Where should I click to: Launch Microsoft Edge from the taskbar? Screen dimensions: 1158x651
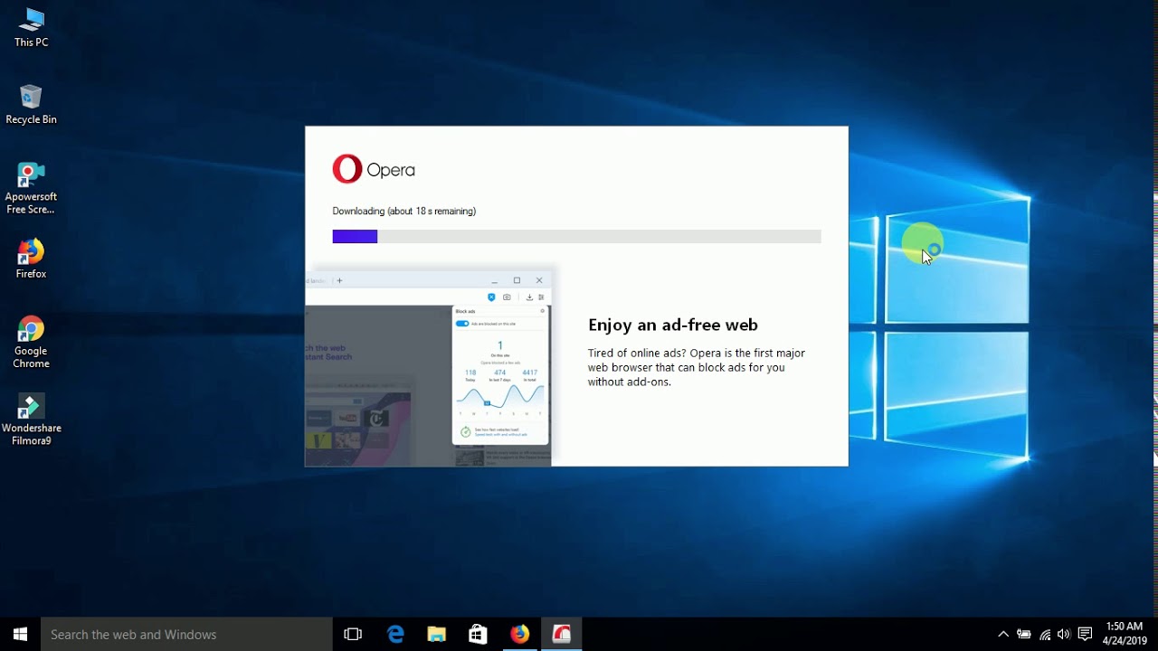[395, 635]
